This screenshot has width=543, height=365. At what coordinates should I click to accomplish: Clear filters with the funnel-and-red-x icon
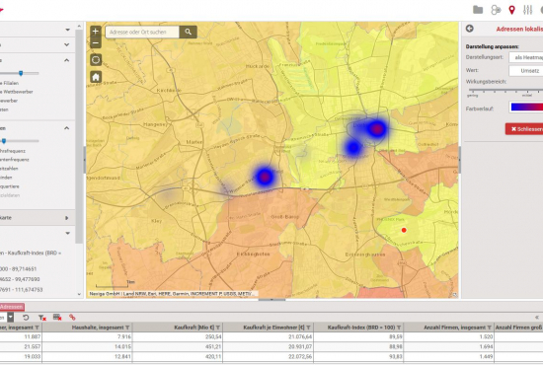[x=41, y=318]
